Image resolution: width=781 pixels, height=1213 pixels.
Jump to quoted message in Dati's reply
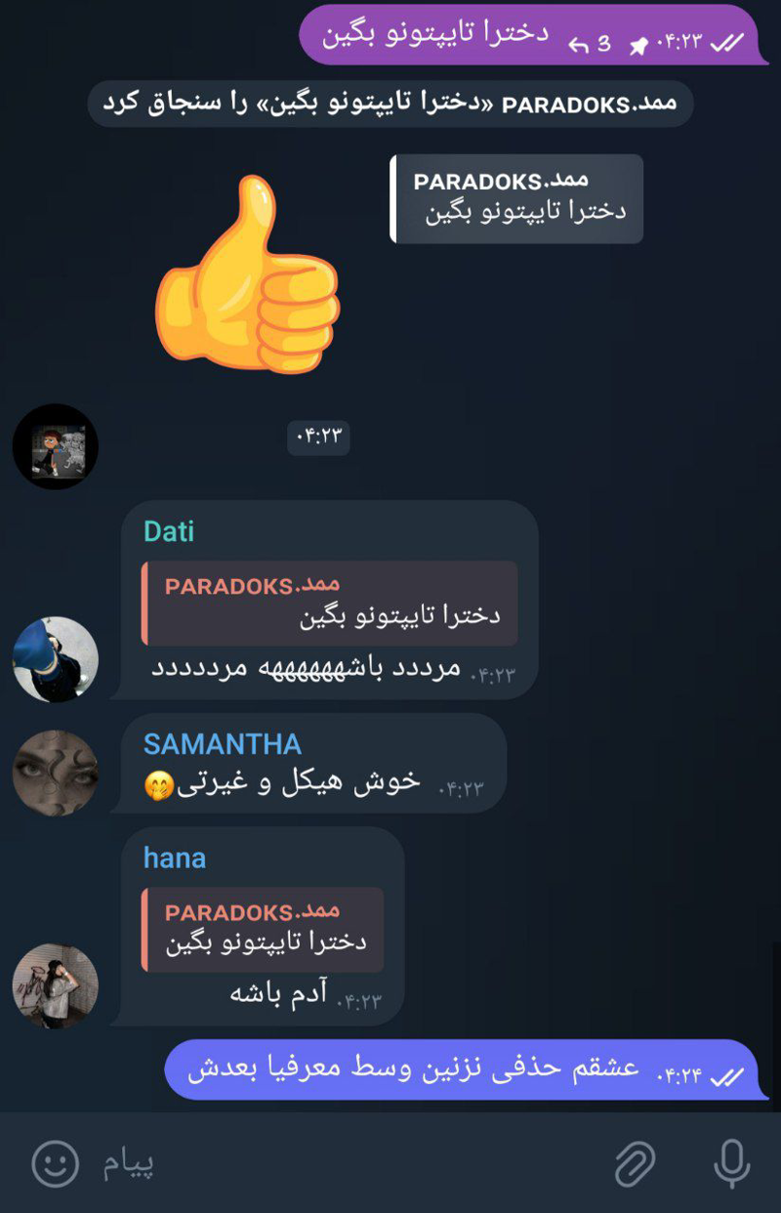coord(329,603)
